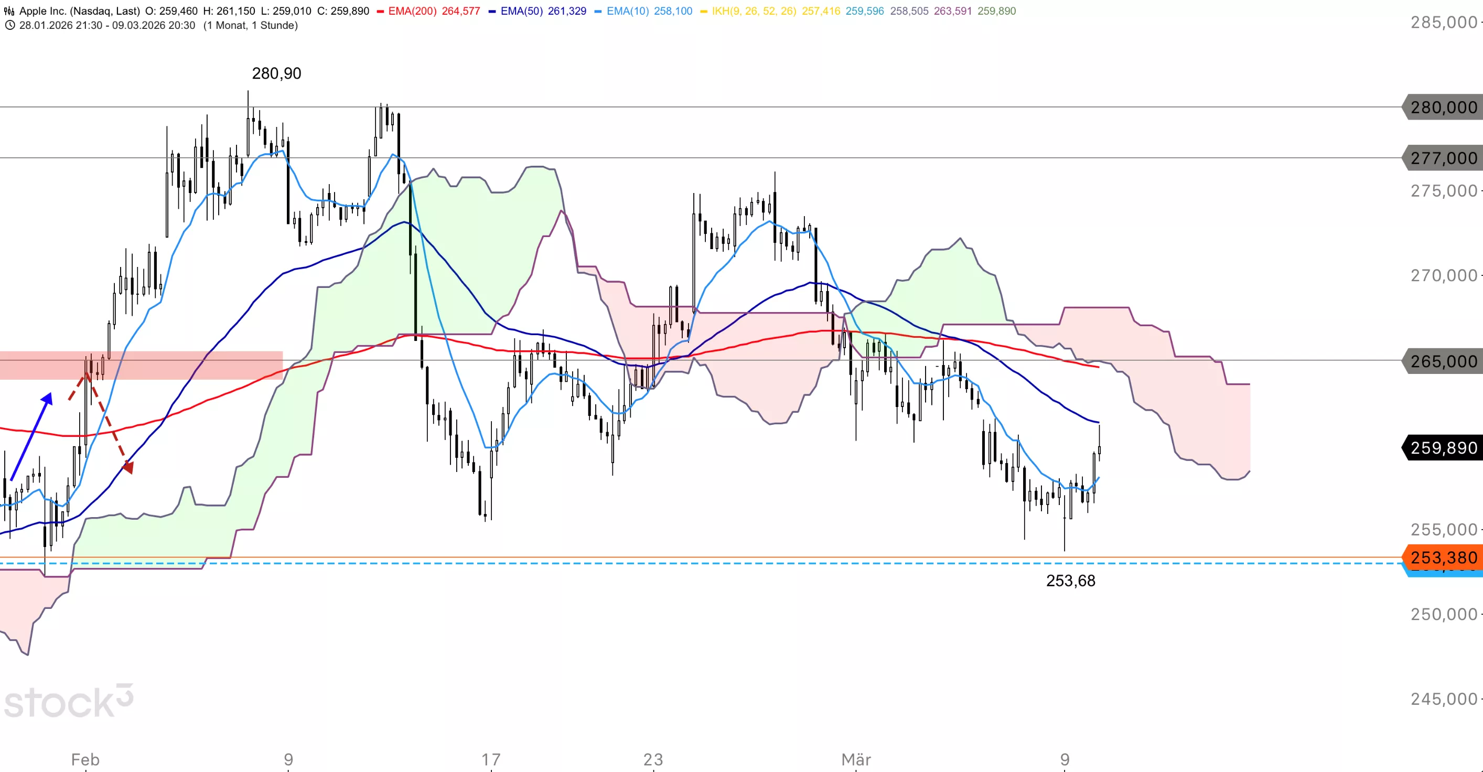Image resolution: width=1483 pixels, height=772 pixels.
Task: Click the candlestick chart icon beside Apple Inc.
Action: click(9, 11)
